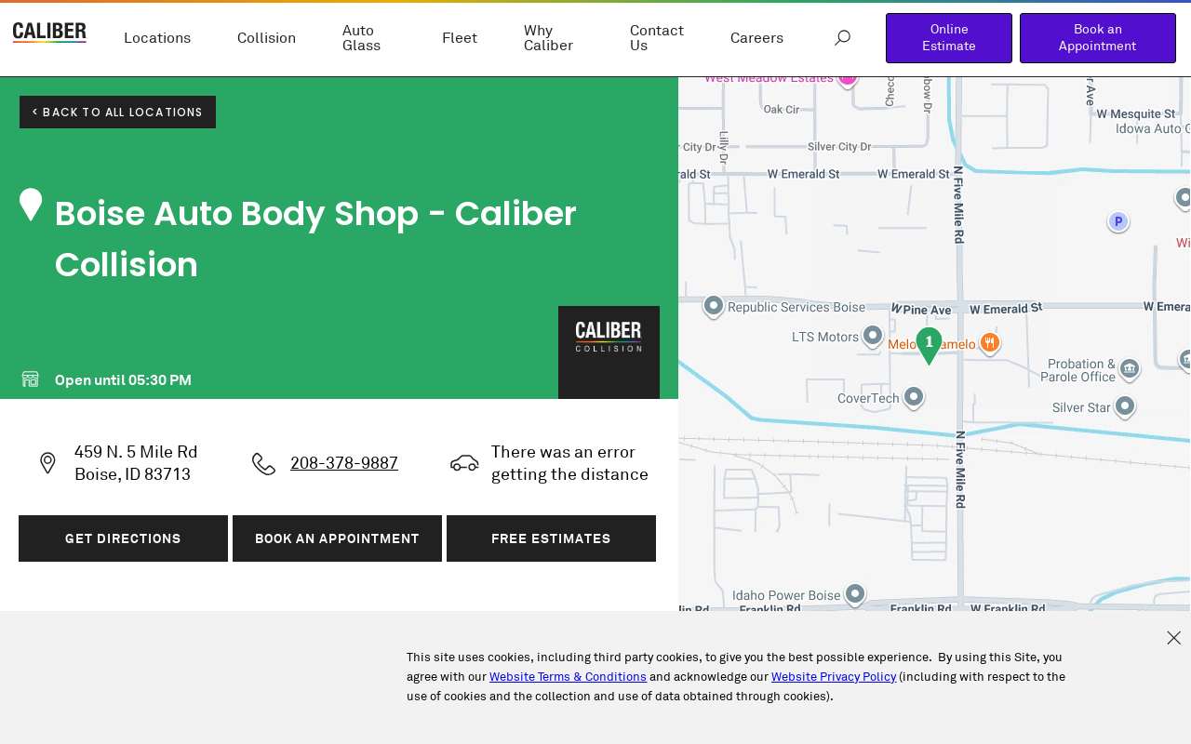1191x744 pixels.
Task: Click the purple Book an Appointment header button
Action: 1098,38
